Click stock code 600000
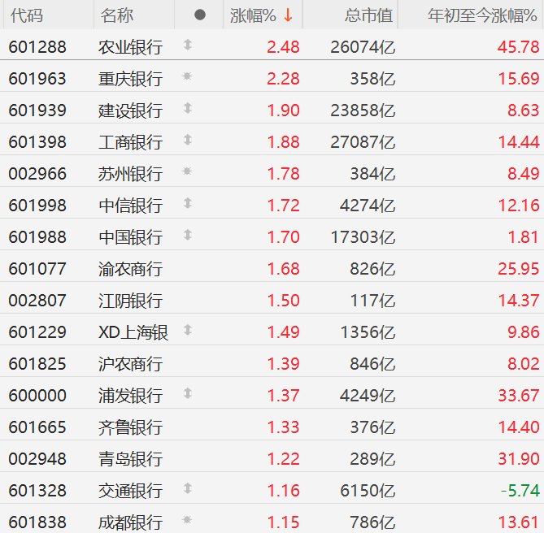 click(37, 396)
